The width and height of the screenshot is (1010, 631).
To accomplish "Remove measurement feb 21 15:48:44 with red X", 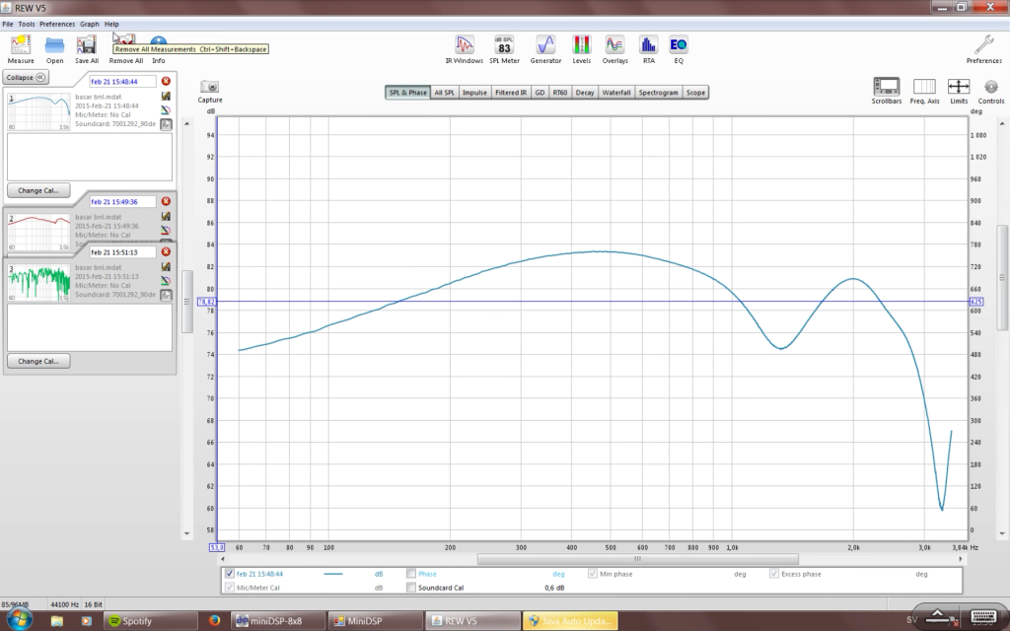I will click(x=166, y=81).
